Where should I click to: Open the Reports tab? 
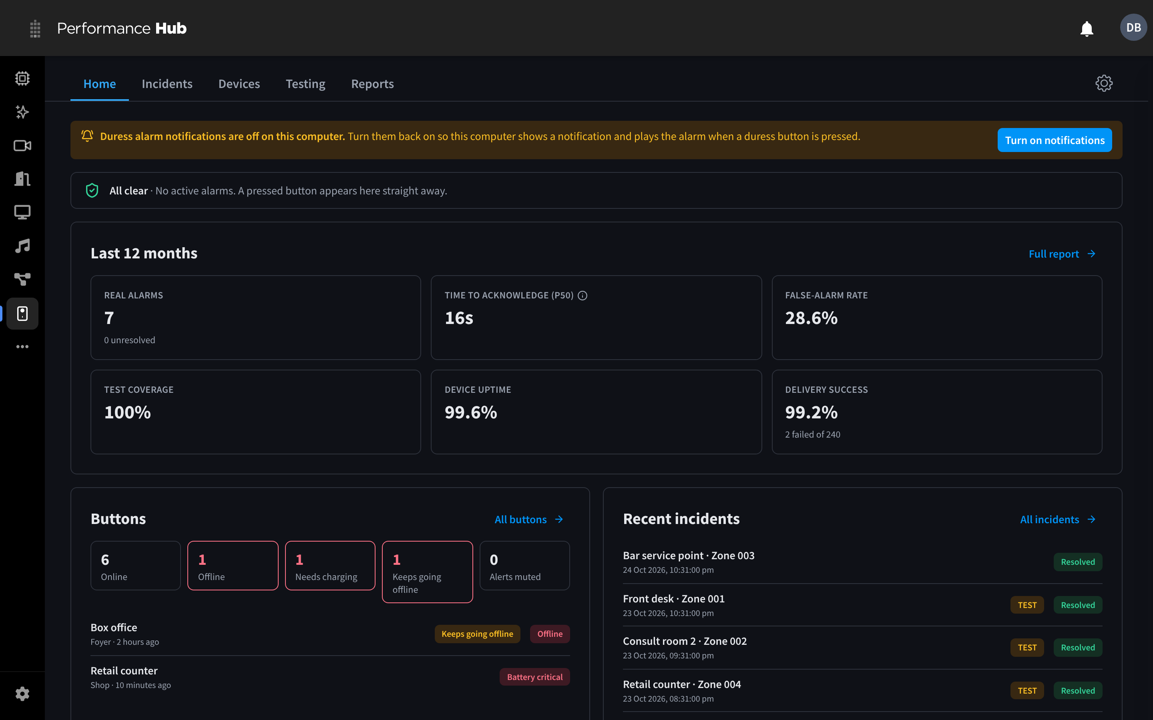click(x=372, y=84)
